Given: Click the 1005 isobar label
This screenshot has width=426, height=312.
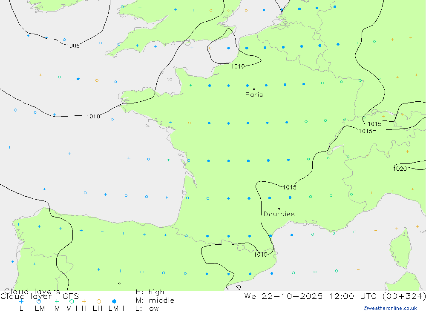Looking at the screenshot, I should 73,46.
